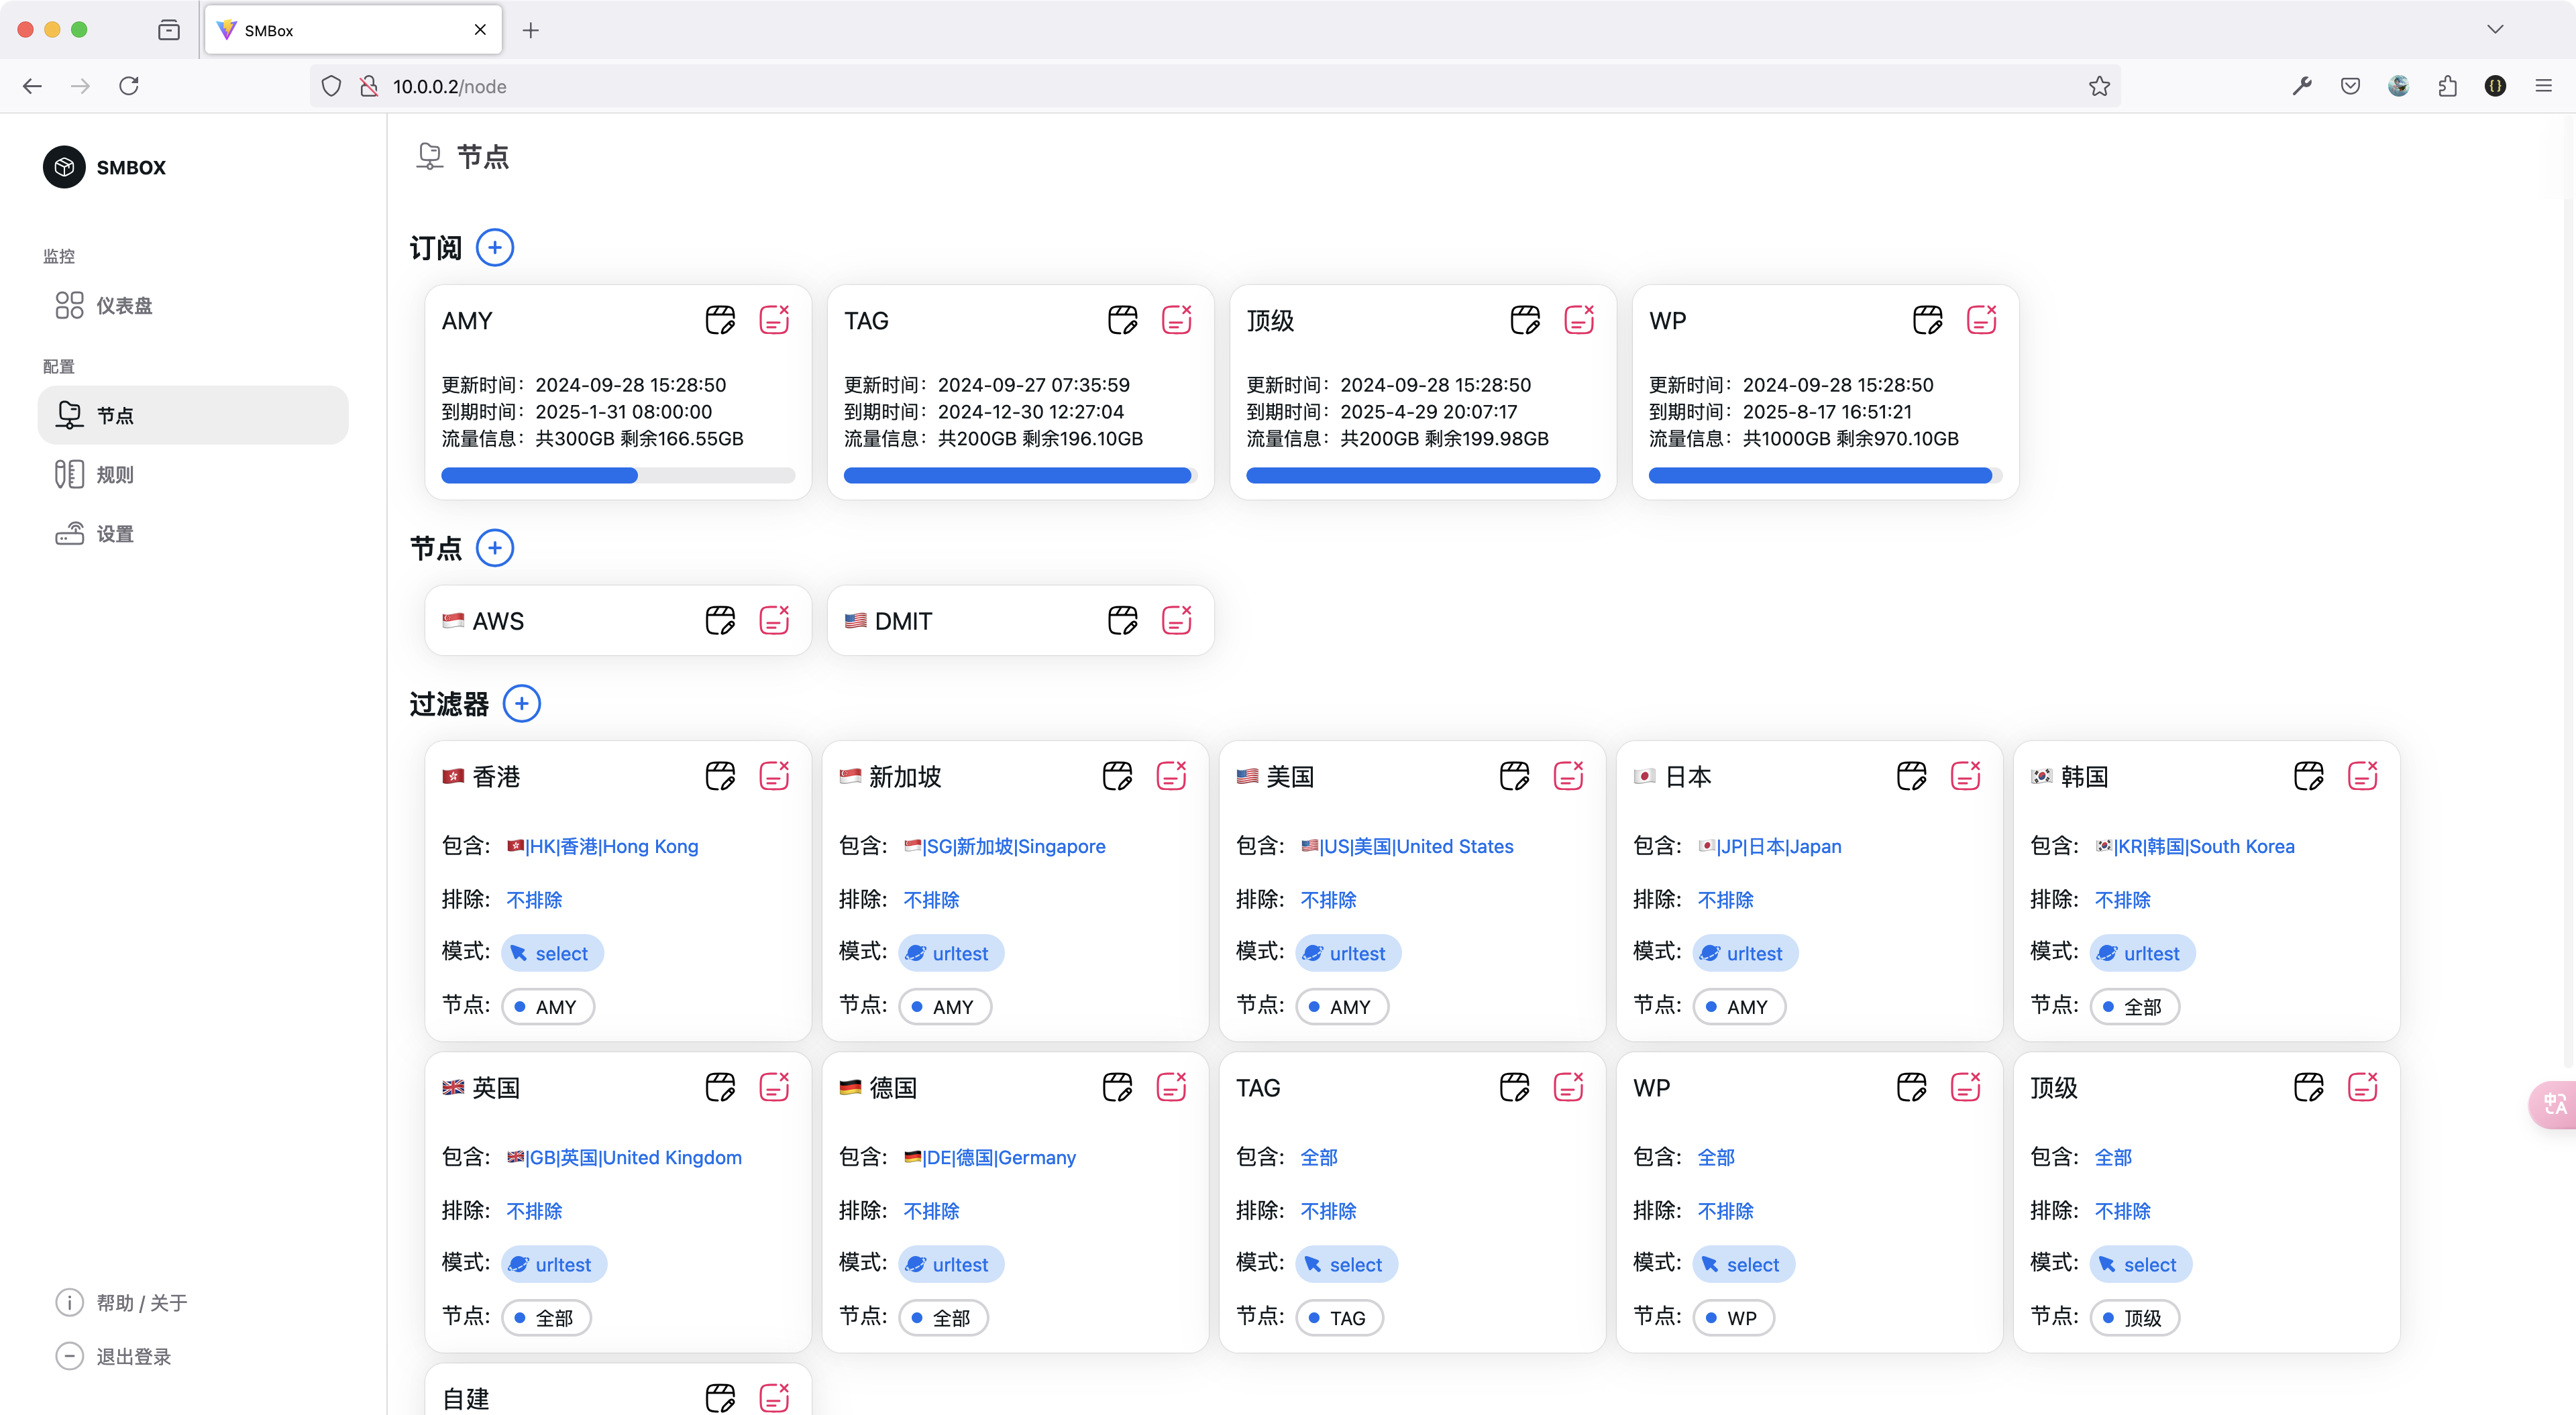Click the |HK|香港|Hong Kong include link
The image size is (2576, 1415).
[602, 847]
